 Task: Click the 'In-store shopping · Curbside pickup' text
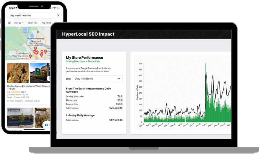[23, 101]
